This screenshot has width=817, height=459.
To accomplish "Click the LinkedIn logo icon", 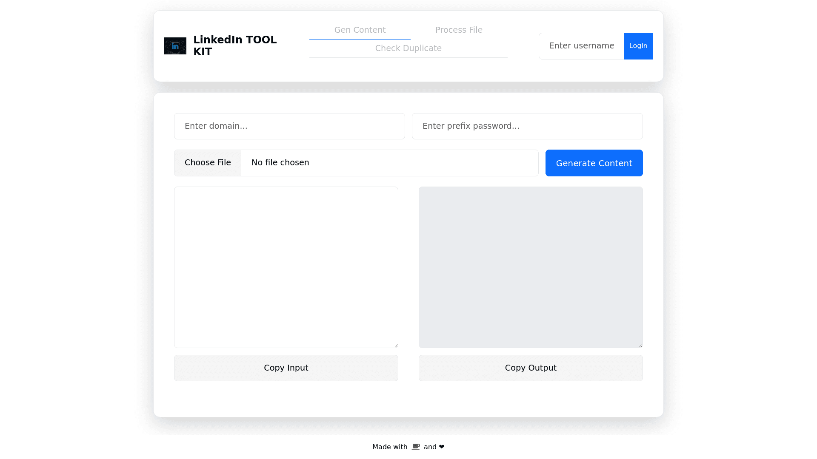I will coord(175,46).
